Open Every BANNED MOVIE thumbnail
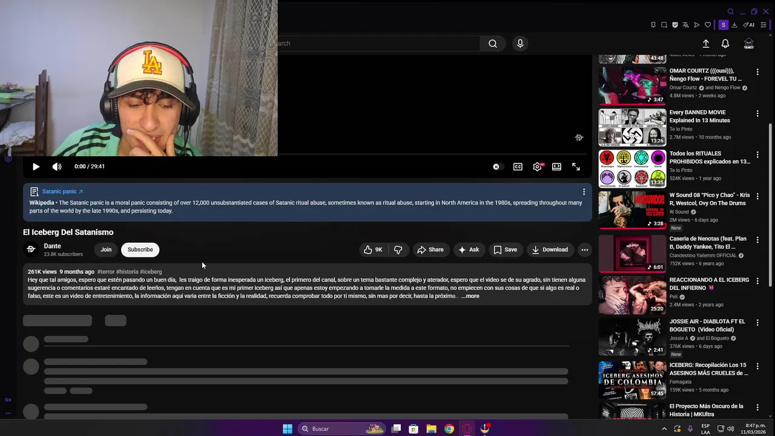Screen dimensions: 775x436 tap(632, 127)
